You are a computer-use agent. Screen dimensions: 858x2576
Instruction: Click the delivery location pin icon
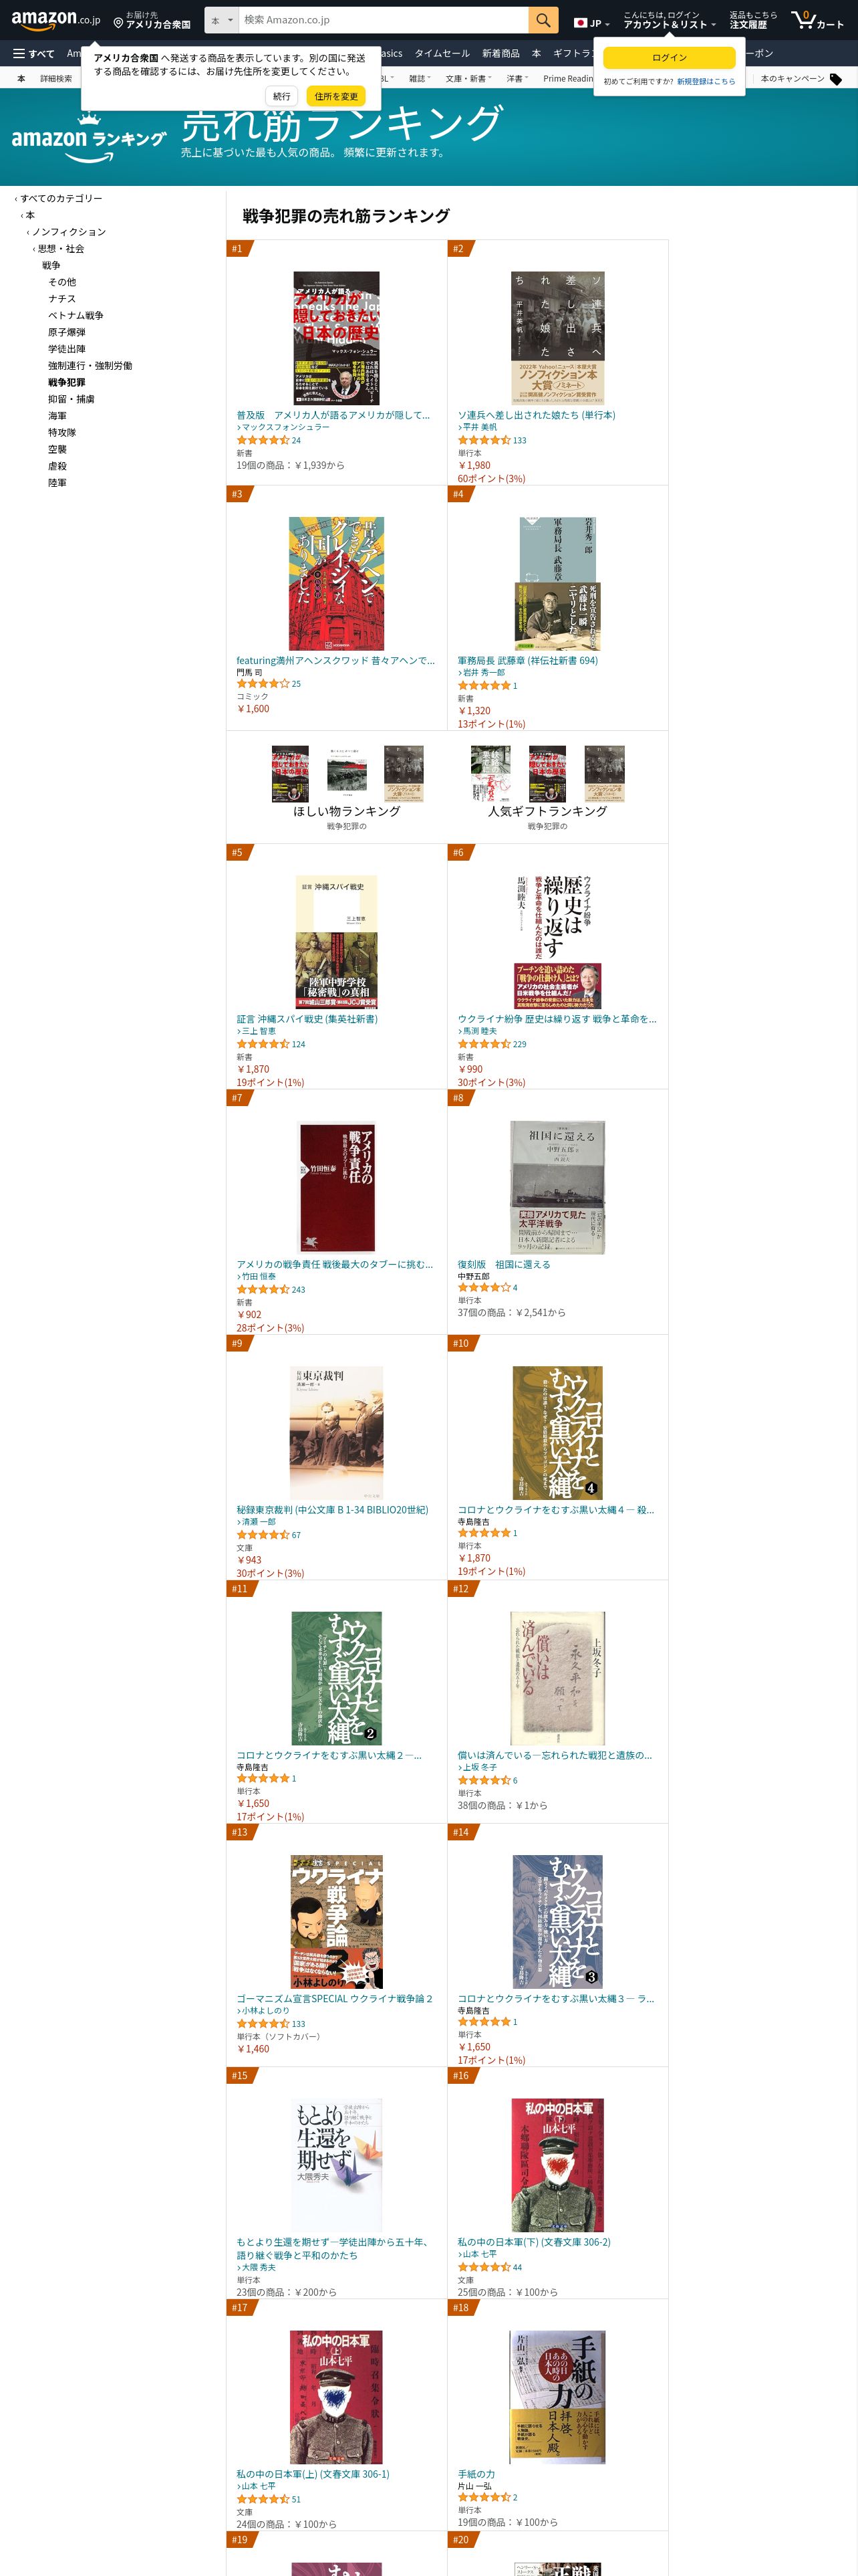(118, 22)
